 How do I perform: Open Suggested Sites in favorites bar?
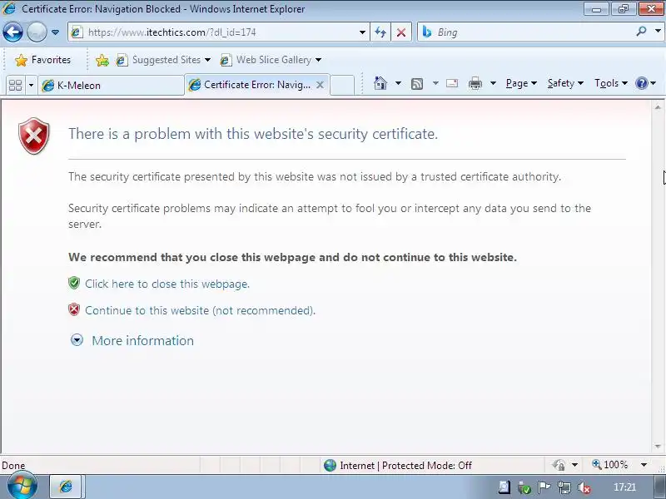pos(163,60)
